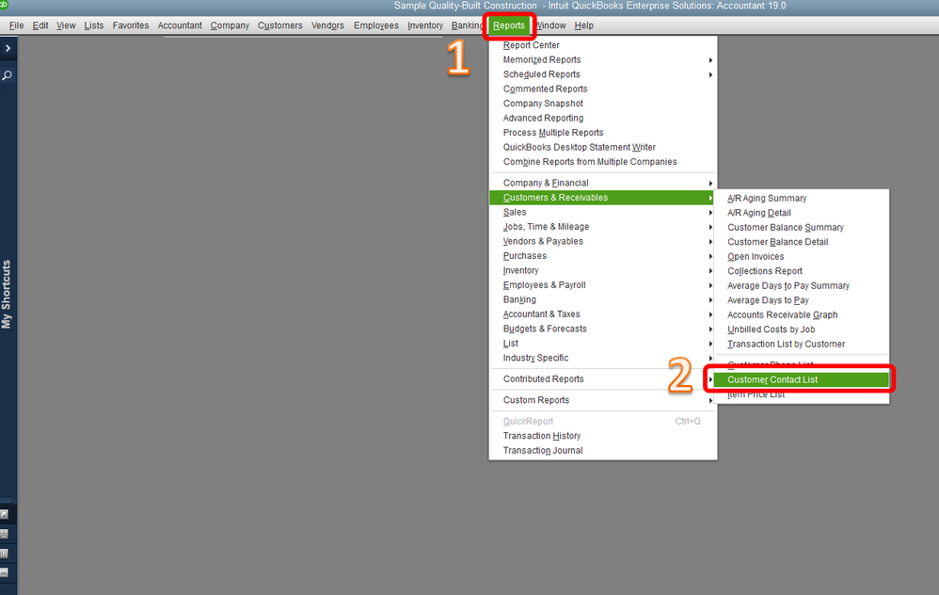The image size is (939, 595).
Task: Open the Help menu
Action: tap(584, 25)
